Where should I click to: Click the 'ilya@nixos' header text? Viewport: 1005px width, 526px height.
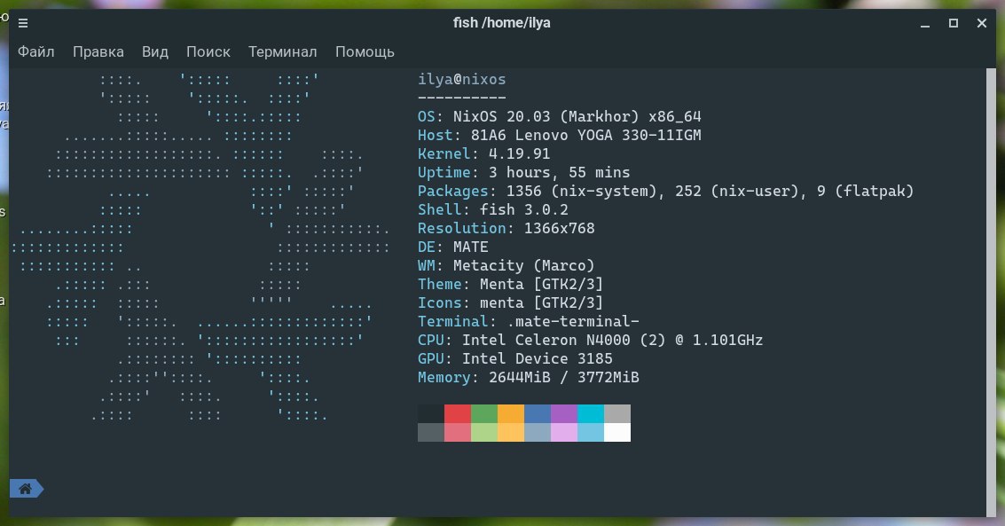(462, 80)
